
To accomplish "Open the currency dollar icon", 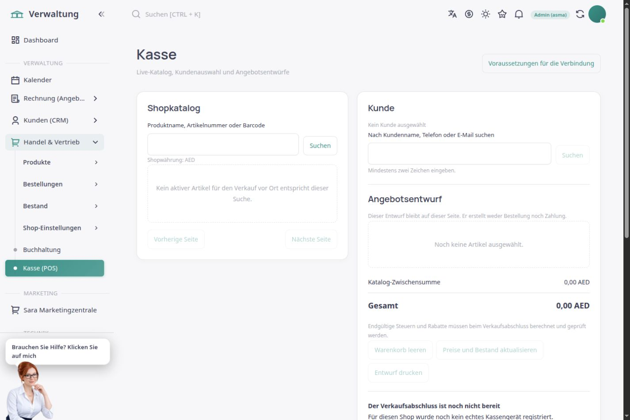I will pyautogui.click(x=469, y=14).
